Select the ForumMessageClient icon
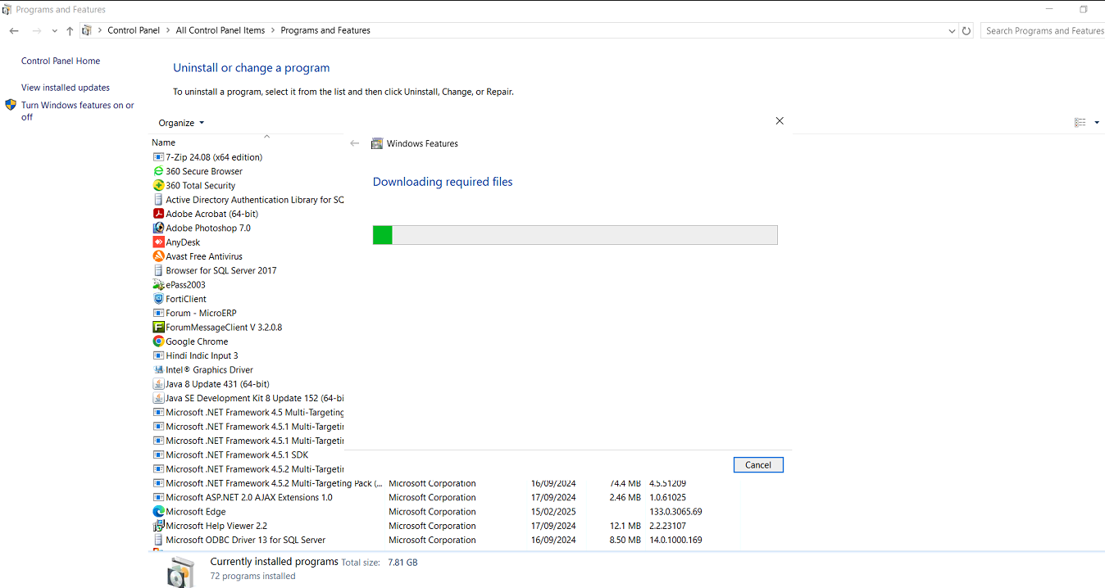Image resolution: width=1105 pixels, height=588 pixels. click(158, 328)
